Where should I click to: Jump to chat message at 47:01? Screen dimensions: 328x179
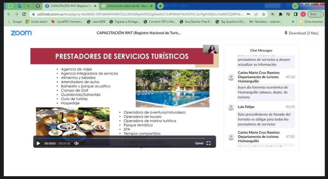(290, 137)
